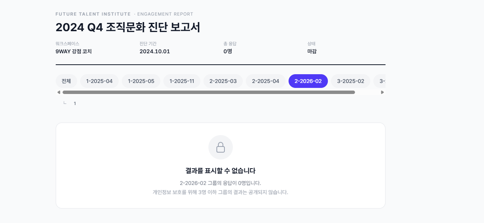Select the 1-2025-05 group filter
Screen dimensions: 484x223
point(141,81)
